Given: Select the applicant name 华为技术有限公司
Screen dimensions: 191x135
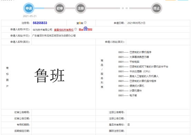Looking at the screenshot, I should click(42, 30).
